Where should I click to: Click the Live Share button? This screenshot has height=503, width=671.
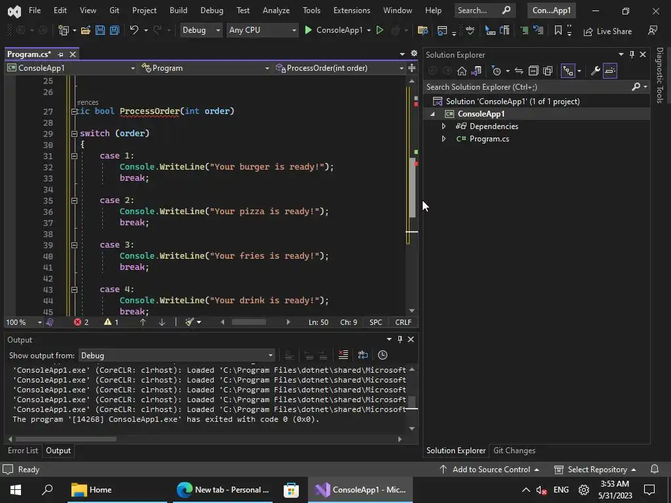click(x=607, y=31)
